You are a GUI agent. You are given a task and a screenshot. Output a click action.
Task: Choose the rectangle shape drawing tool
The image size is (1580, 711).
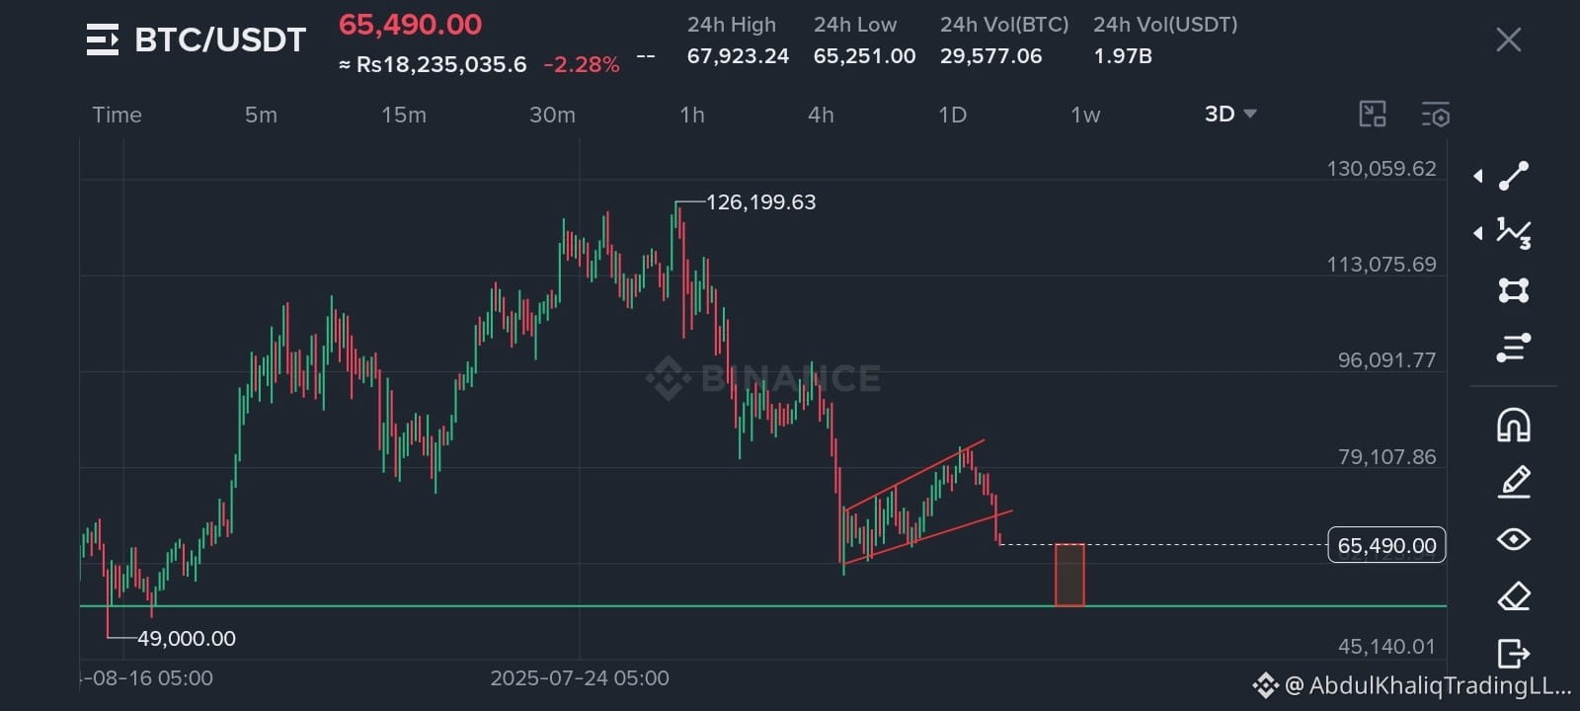click(1514, 290)
